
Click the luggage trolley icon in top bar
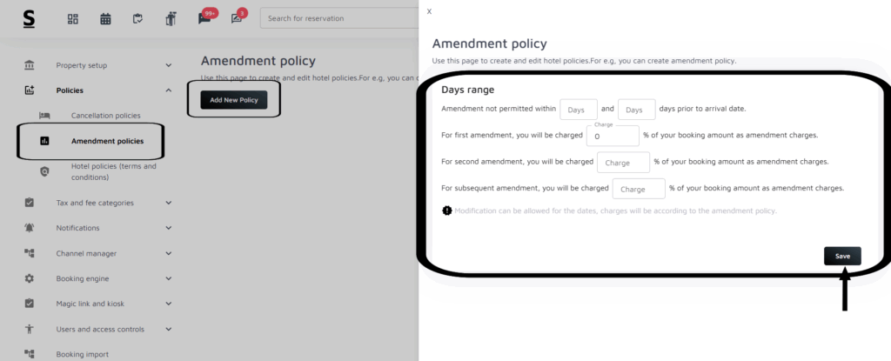171,18
